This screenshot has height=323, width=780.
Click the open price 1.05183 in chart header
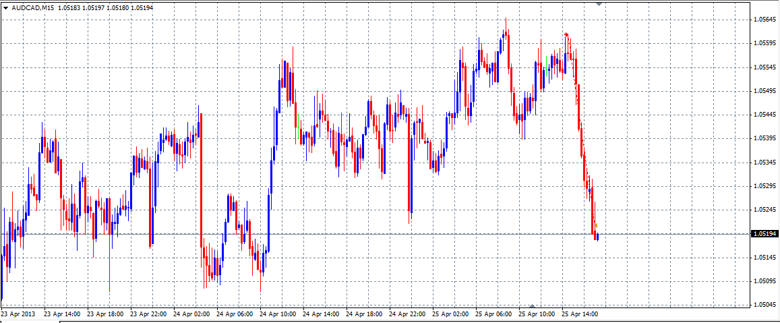[x=69, y=7]
